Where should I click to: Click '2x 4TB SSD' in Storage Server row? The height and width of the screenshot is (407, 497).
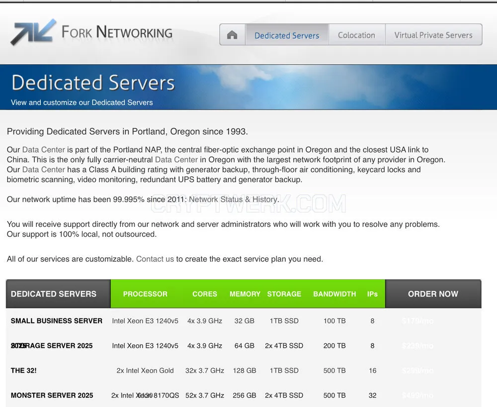[x=284, y=346]
